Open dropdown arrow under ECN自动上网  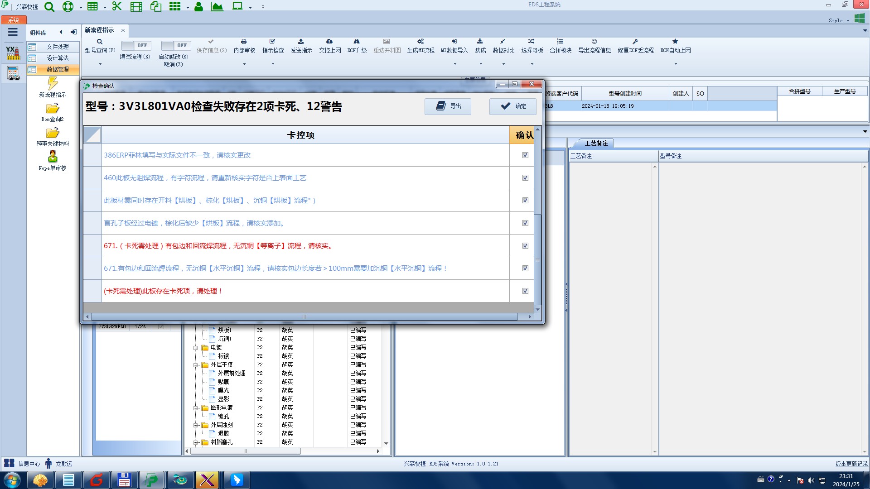click(676, 64)
